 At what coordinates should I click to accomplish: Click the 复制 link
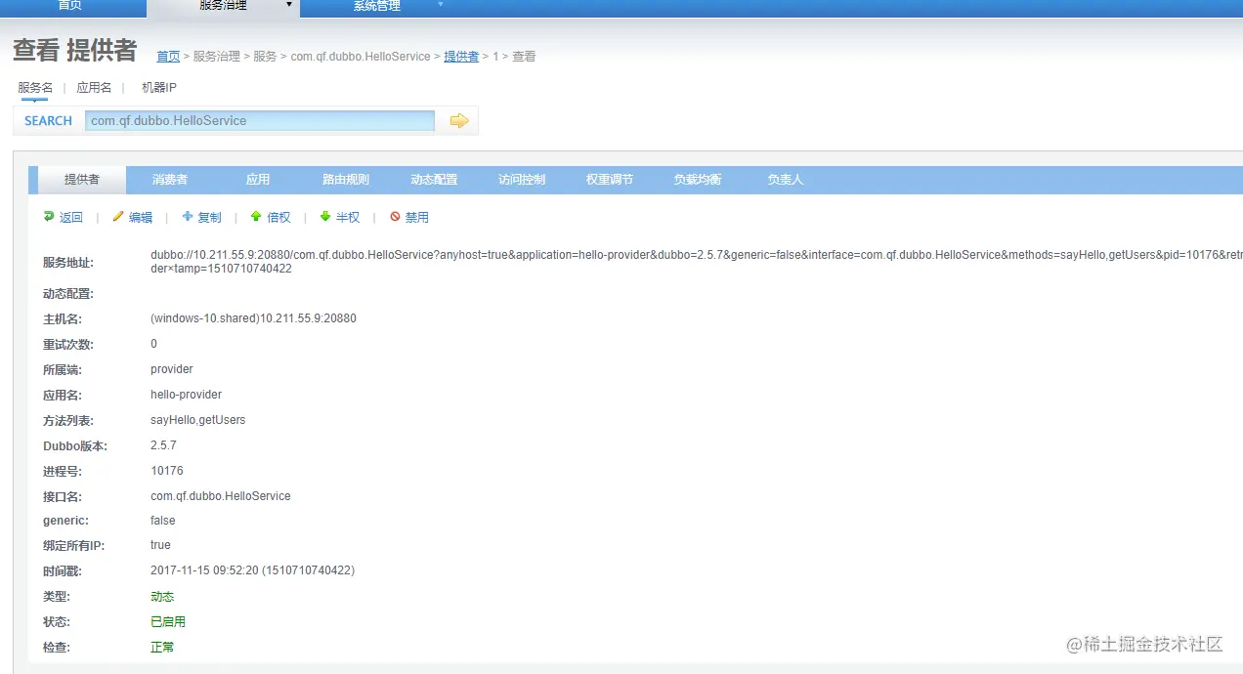(210, 218)
